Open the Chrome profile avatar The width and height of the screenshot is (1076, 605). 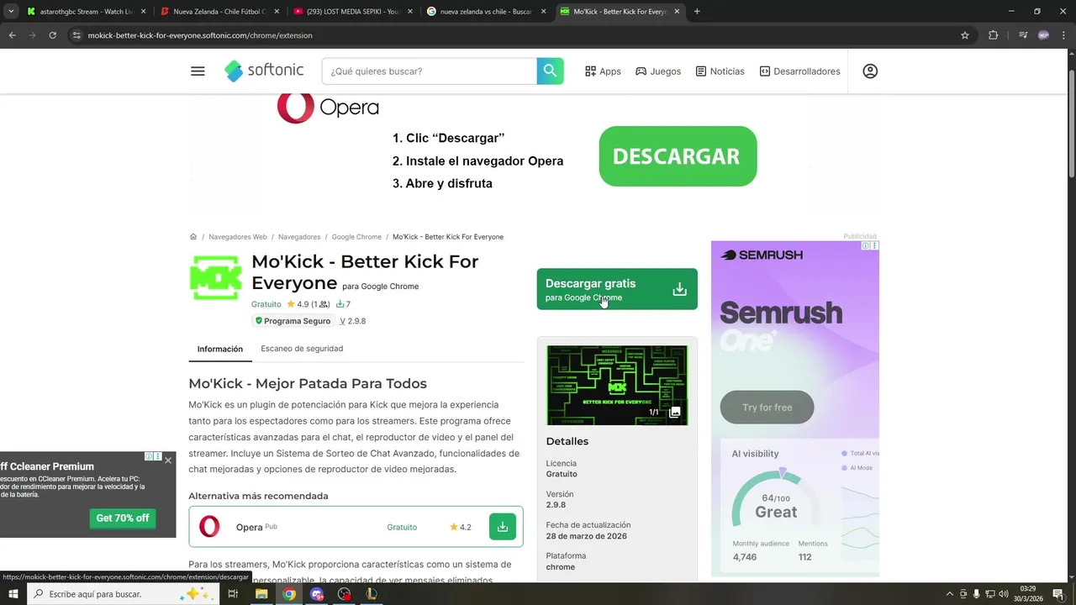[x=1043, y=35]
